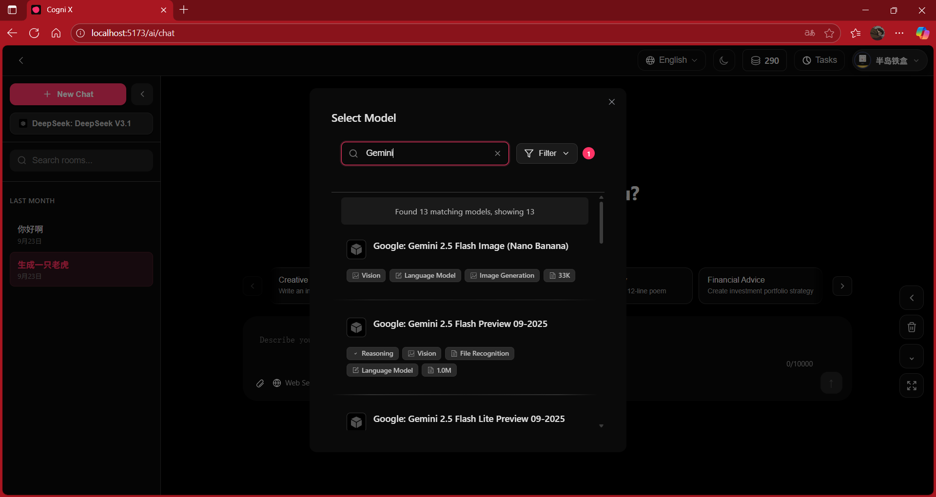Clear the Gemini search text

pyautogui.click(x=497, y=153)
